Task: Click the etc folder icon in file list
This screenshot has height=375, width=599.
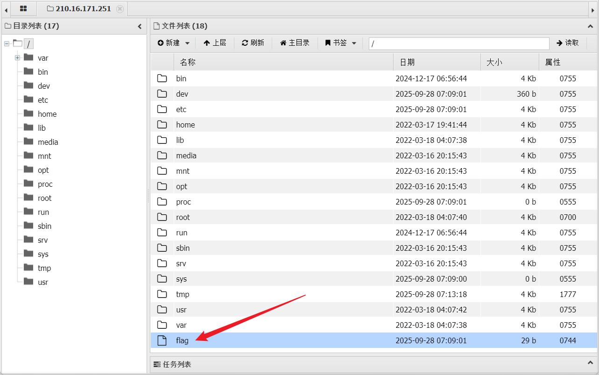Action: coord(162,109)
